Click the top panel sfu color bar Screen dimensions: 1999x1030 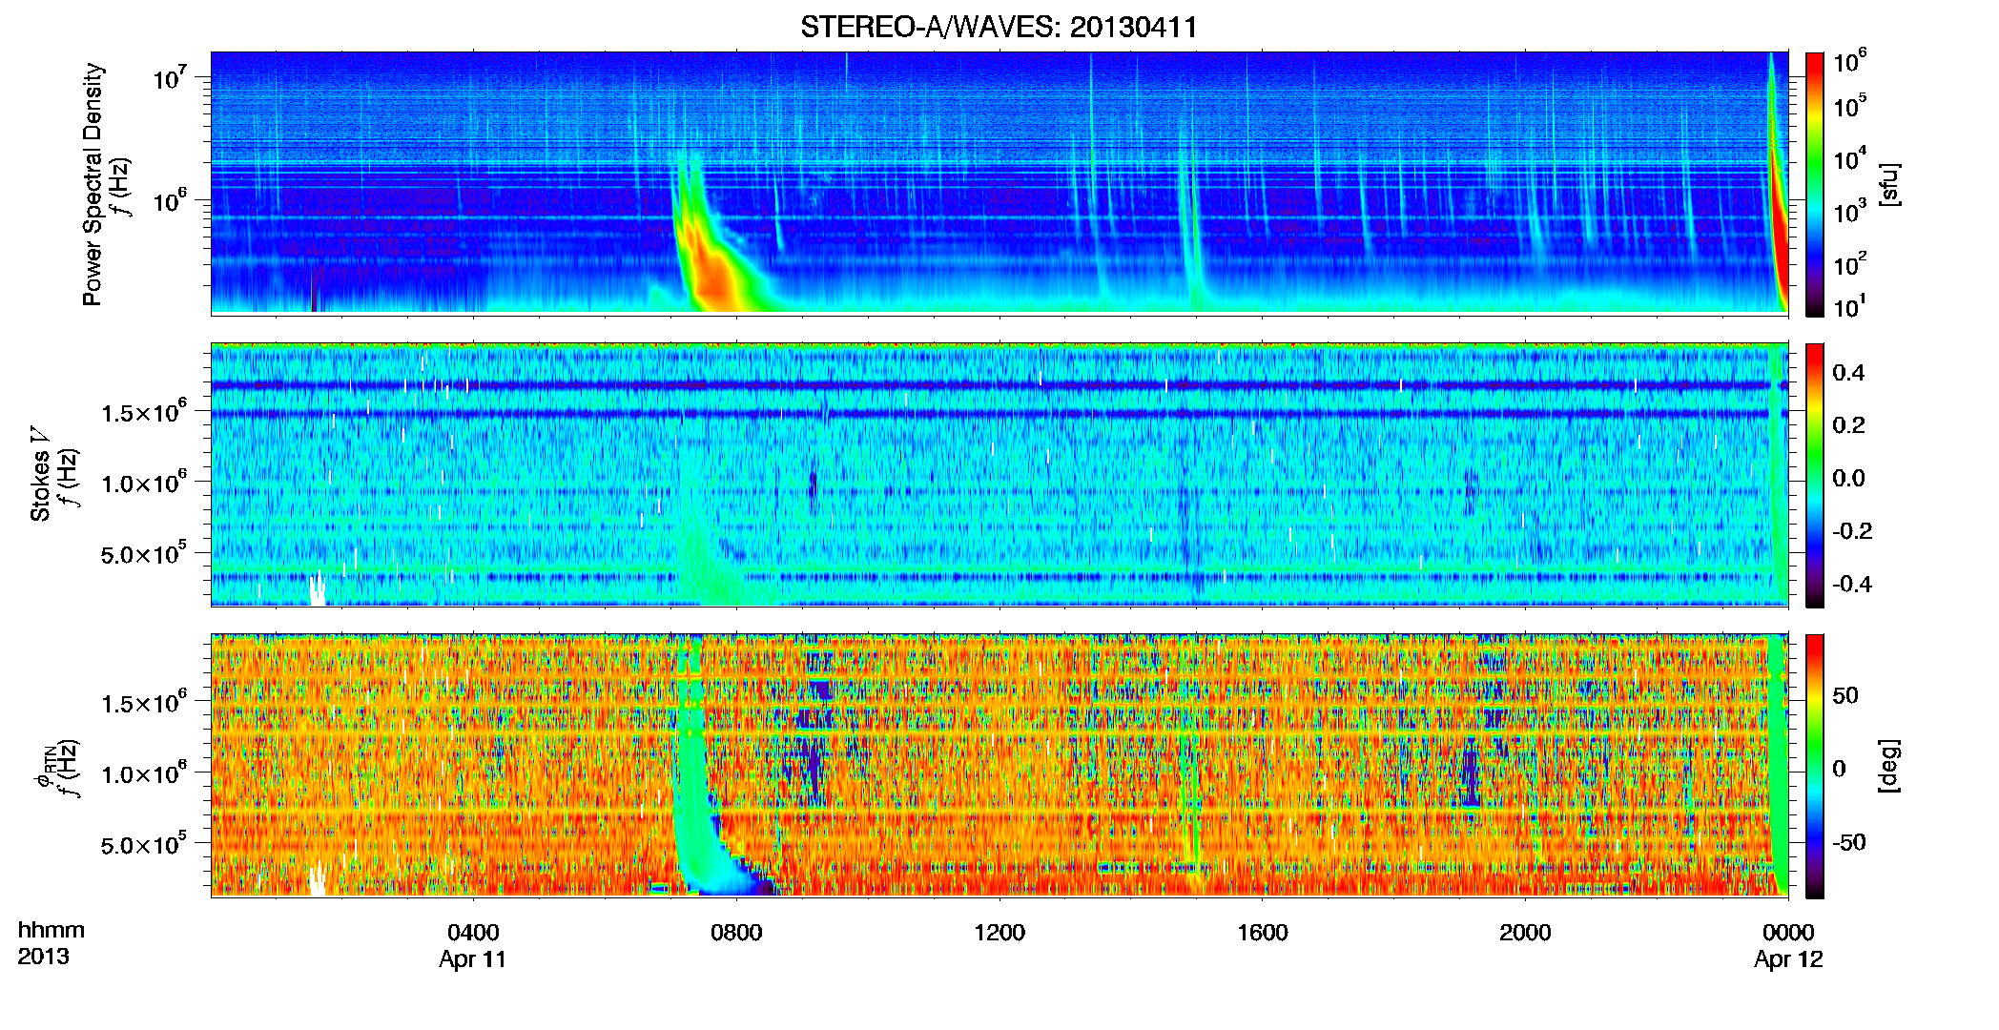pyautogui.click(x=1815, y=184)
